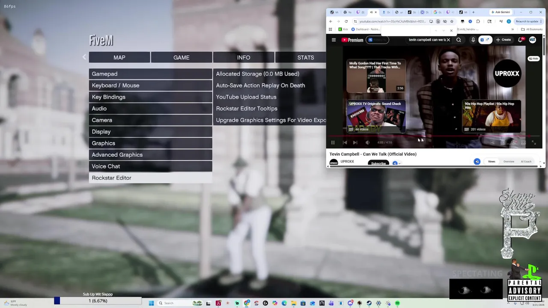The width and height of the screenshot is (548, 308).
Task: Open the YouTube player settings gear
Action: click(513, 142)
